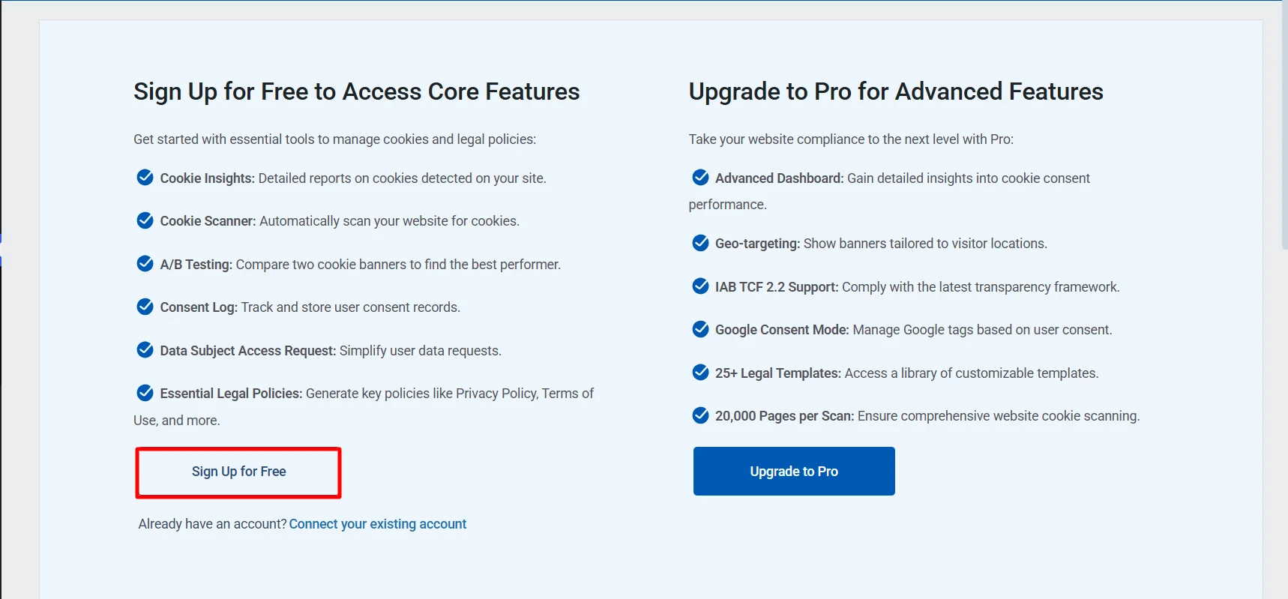This screenshot has height=599, width=1288.
Task: Click the "Upgrade to Pro for Advanced Features" heading
Action: coord(895,91)
